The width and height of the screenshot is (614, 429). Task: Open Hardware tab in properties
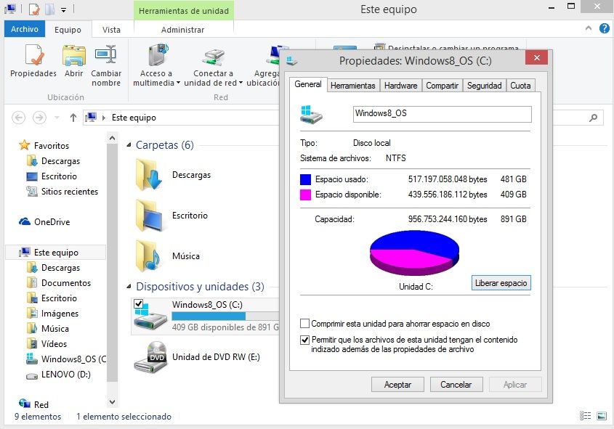point(400,86)
